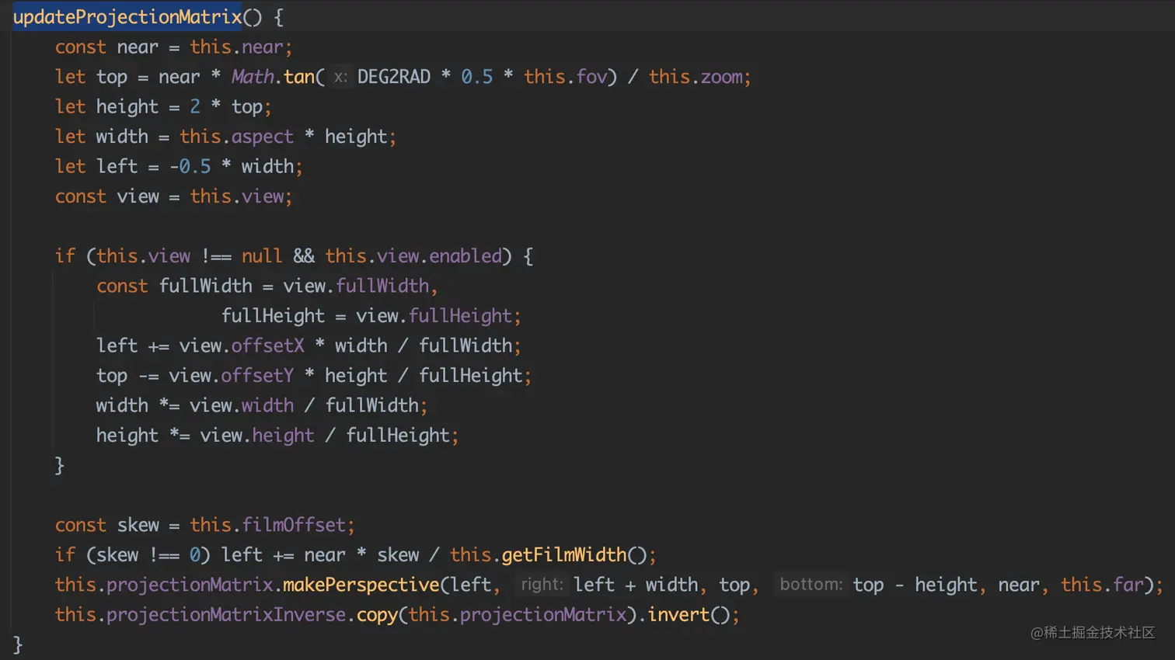This screenshot has height=660, width=1175.
Task: Click 'this.aspect' in the width declaration
Action: pos(236,137)
